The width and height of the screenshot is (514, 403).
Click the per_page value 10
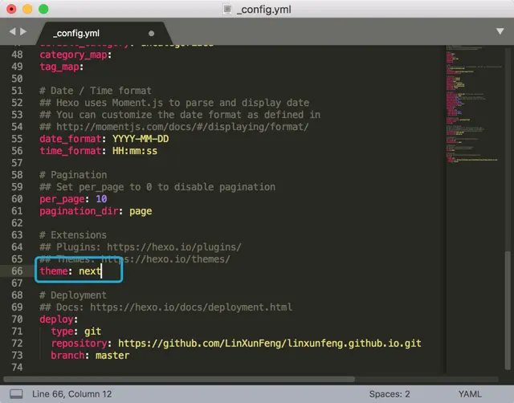coord(101,199)
